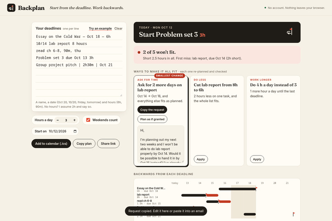Click the black lab report timeline bar
332x221 pixels.
coord(194,195)
